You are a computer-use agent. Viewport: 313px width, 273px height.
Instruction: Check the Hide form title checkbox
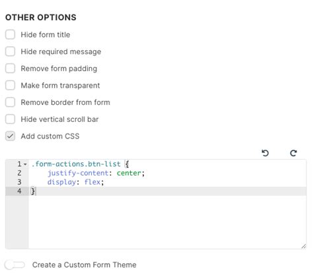click(x=10, y=34)
